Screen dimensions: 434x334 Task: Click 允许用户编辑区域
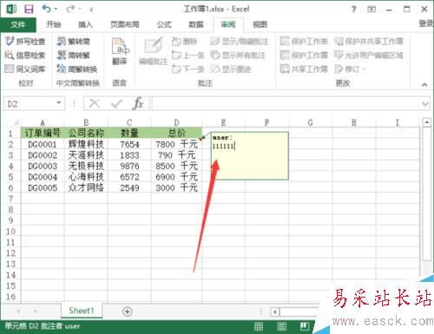pos(369,55)
